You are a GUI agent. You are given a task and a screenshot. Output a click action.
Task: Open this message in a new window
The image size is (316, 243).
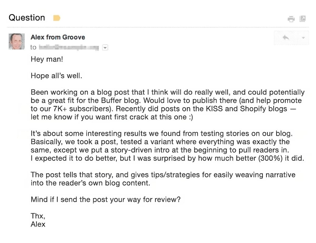303,19
